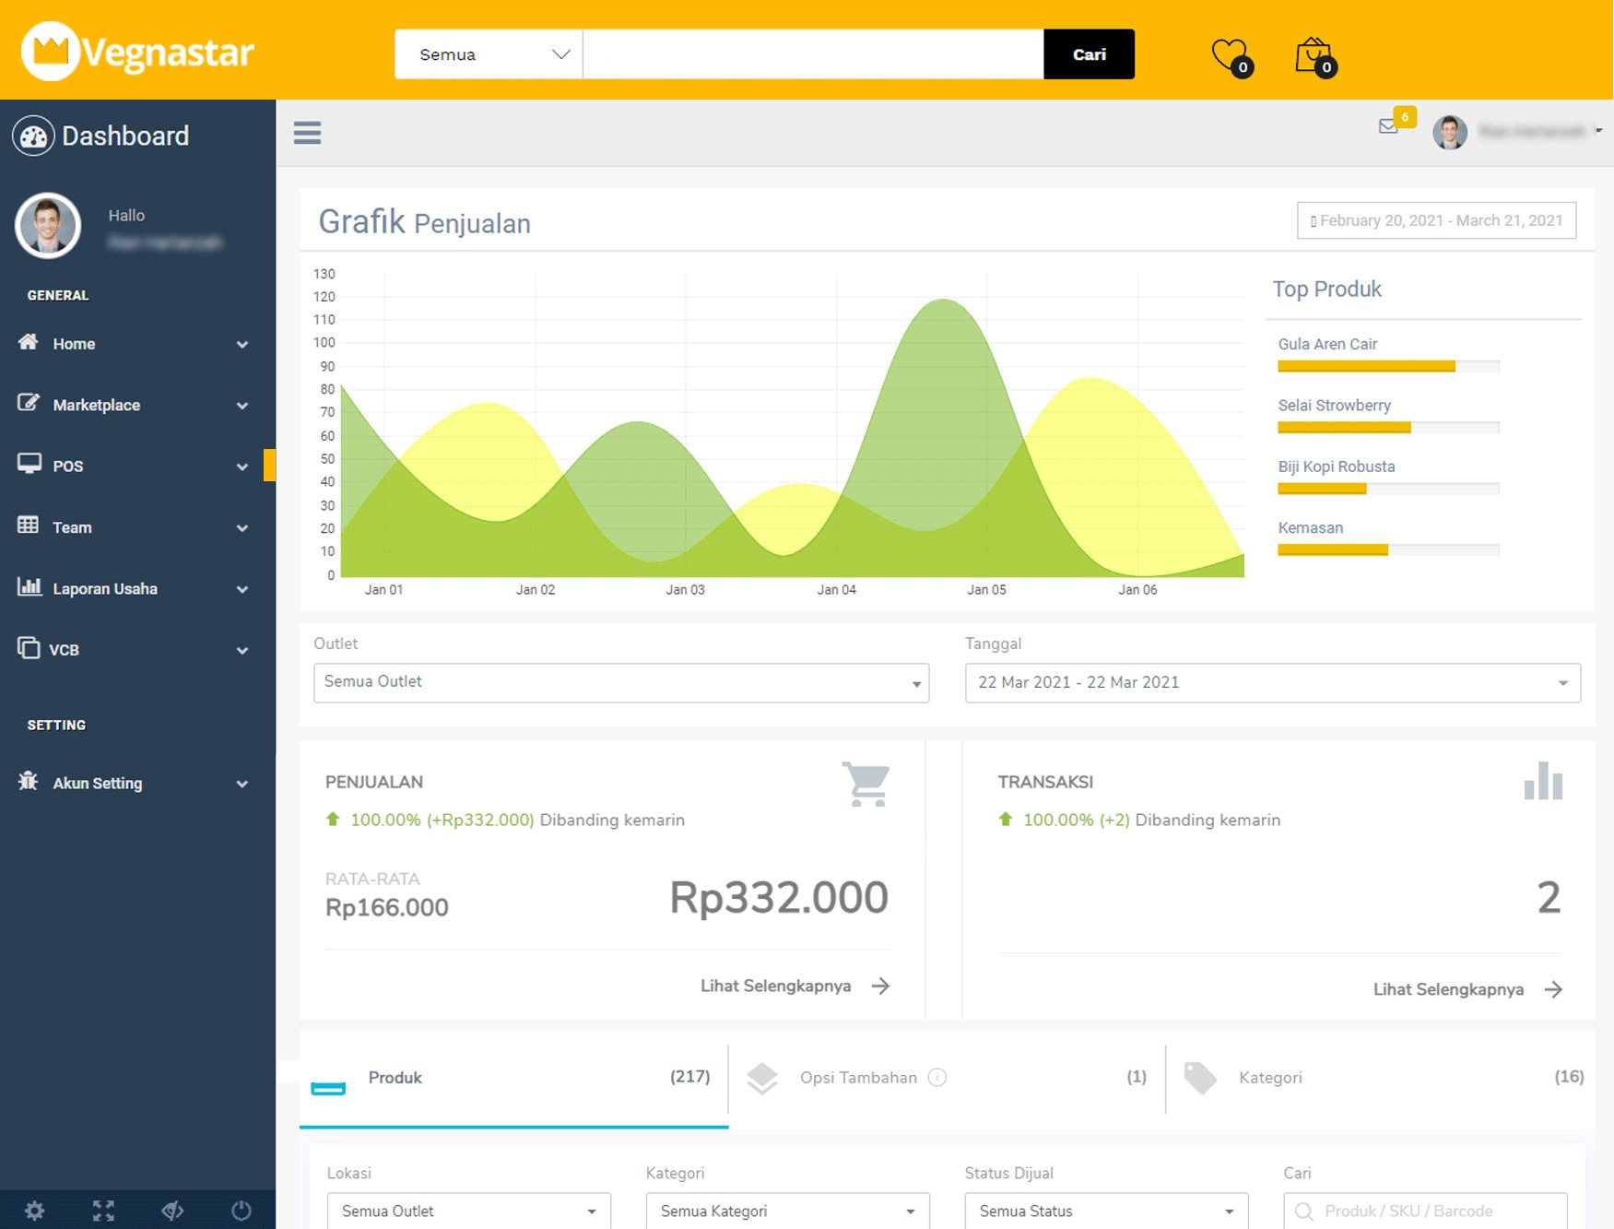1614x1229 pixels.
Task: Open the Tanggal date range dropdown
Action: (x=1272, y=682)
